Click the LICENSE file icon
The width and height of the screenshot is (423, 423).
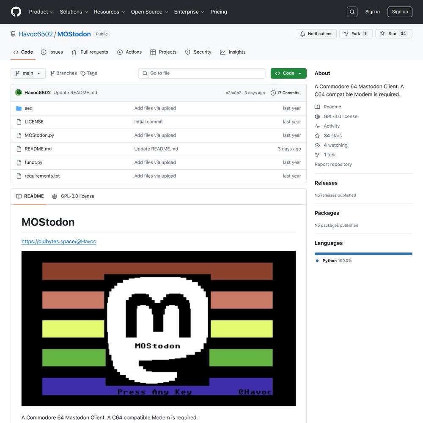tap(19, 122)
